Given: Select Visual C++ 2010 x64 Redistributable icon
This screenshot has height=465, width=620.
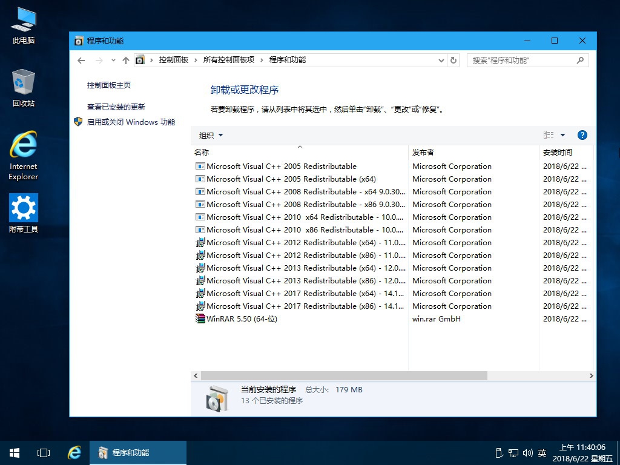Looking at the screenshot, I should click(x=200, y=217).
